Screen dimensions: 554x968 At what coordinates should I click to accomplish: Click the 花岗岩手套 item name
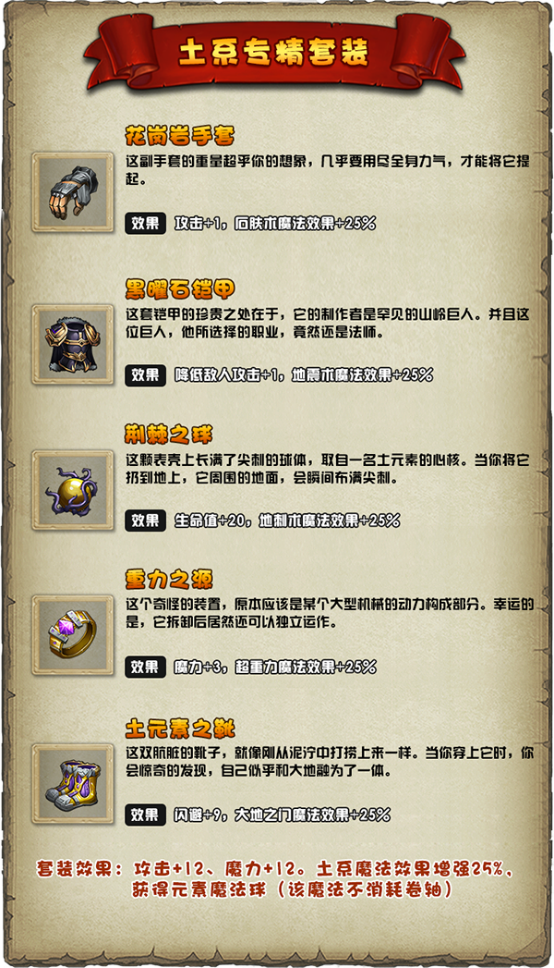pos(179,135)
